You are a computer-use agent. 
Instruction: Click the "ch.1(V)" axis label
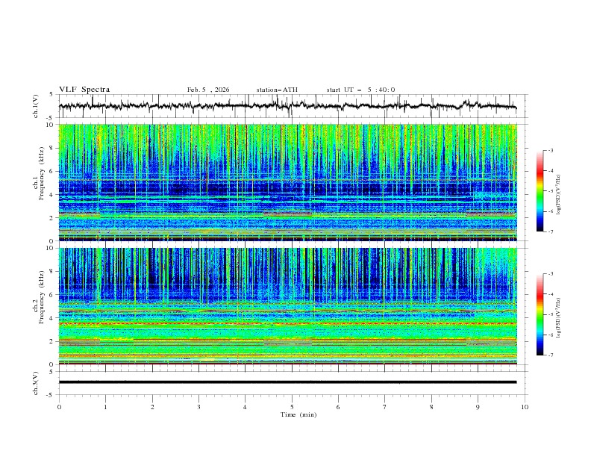36,106
